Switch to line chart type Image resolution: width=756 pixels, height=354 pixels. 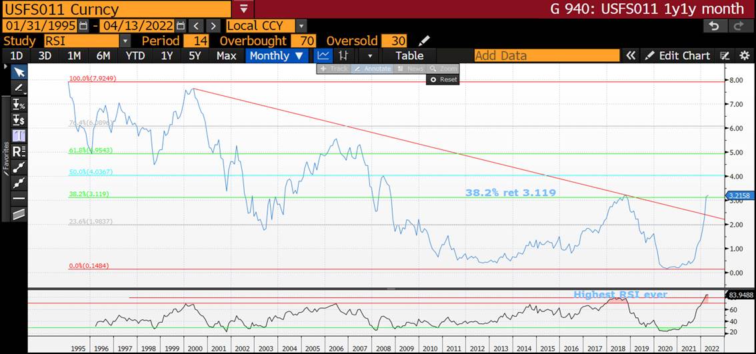click(x=323, y=56)
